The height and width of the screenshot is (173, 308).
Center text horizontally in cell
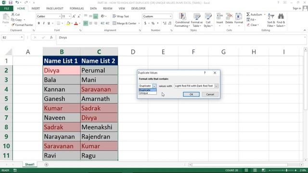tap(90, 24)
